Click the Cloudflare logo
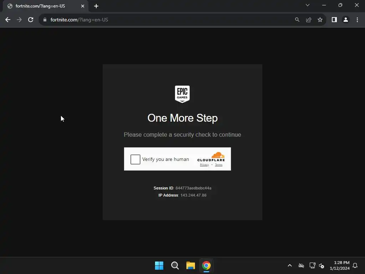 pyautogui.click(x=211, y=157)
